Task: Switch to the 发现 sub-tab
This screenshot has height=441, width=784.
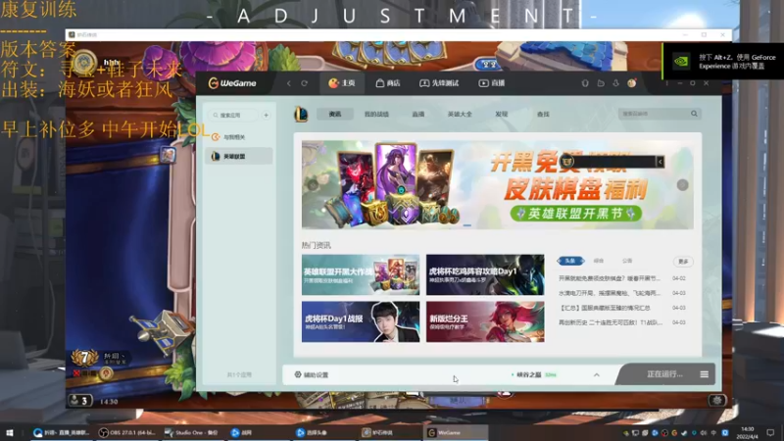Action: pos(502,115)
